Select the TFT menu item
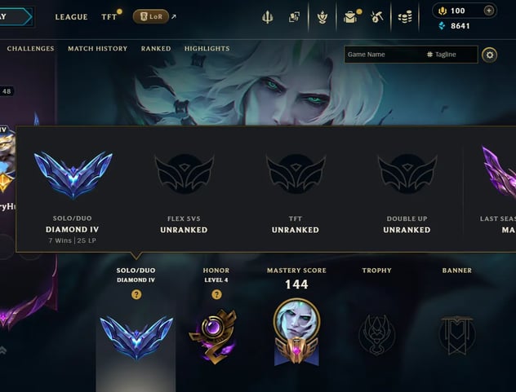The height and width of the screenshot is (392, 516). [x=109, y=17]
